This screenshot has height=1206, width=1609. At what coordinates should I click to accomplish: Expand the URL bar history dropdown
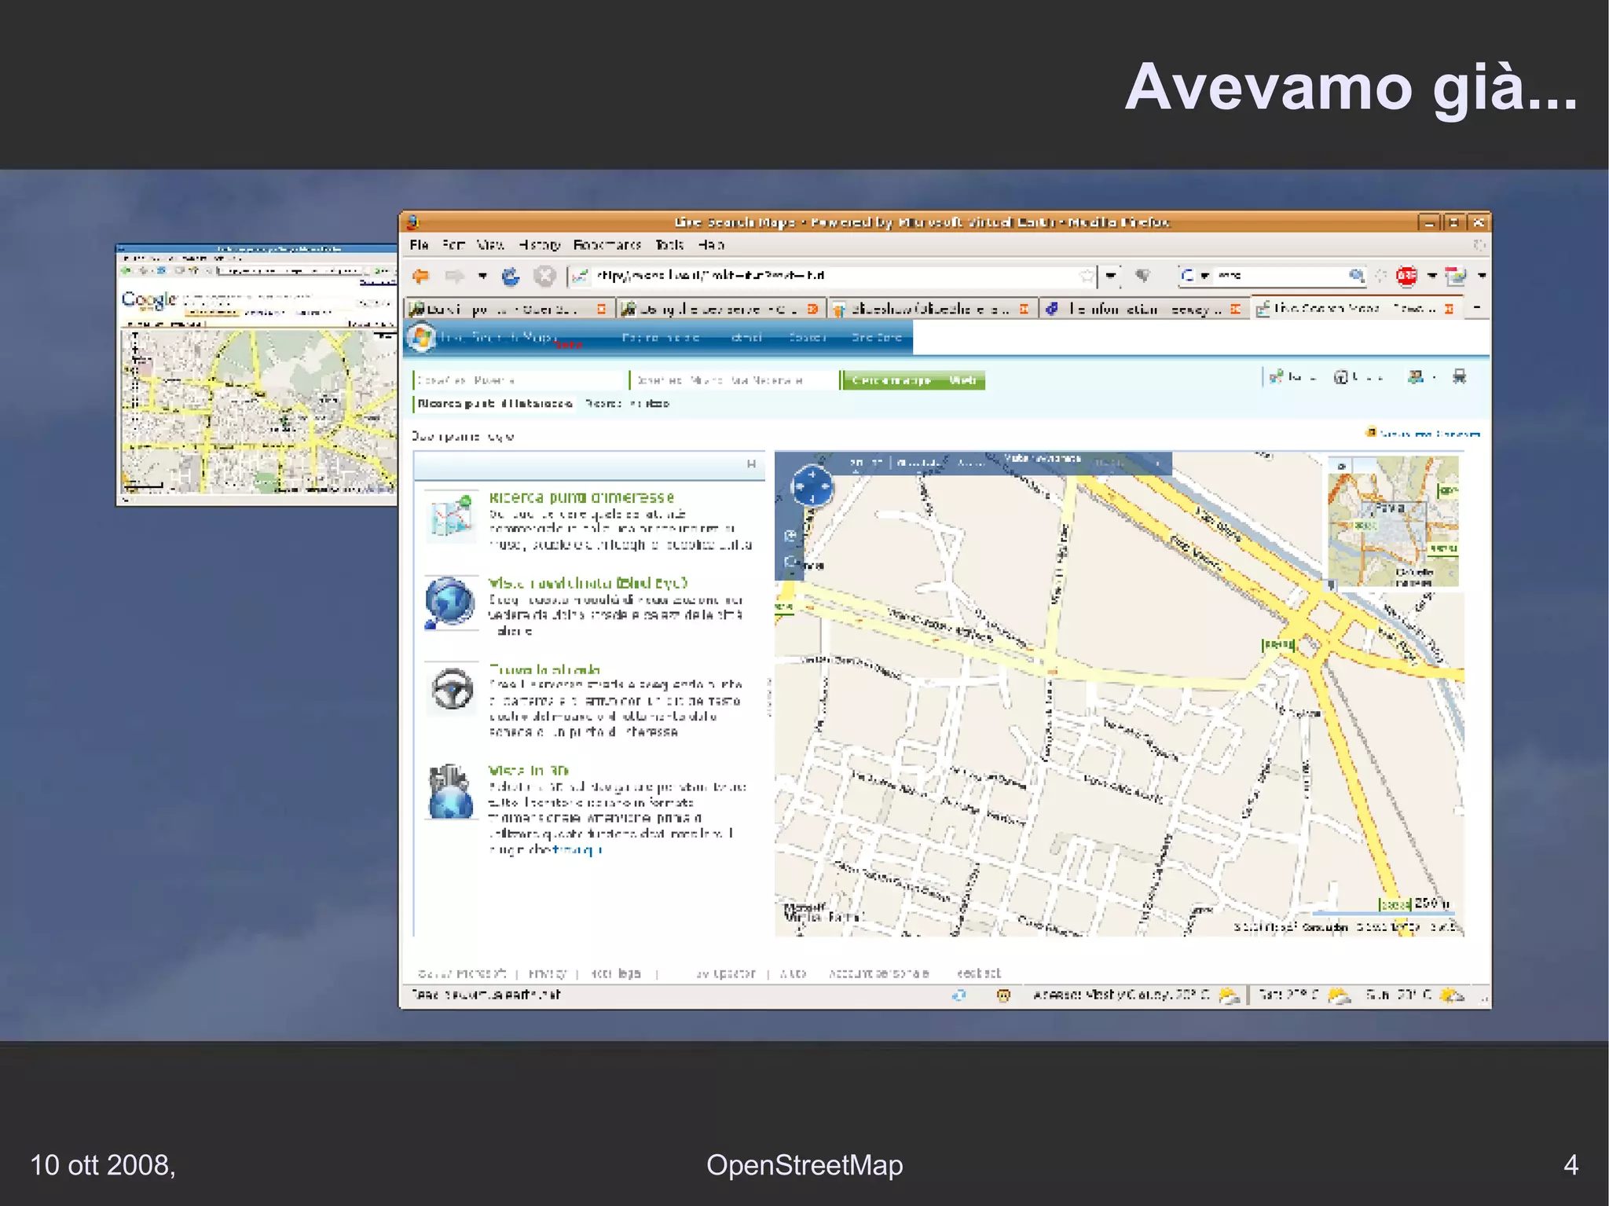click(x=1110, y=276)
